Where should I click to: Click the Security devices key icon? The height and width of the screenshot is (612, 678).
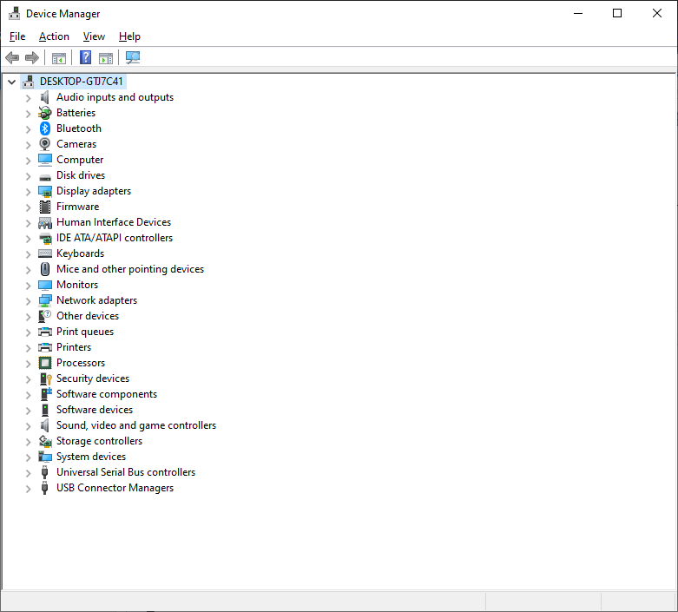tap(45, 378)
